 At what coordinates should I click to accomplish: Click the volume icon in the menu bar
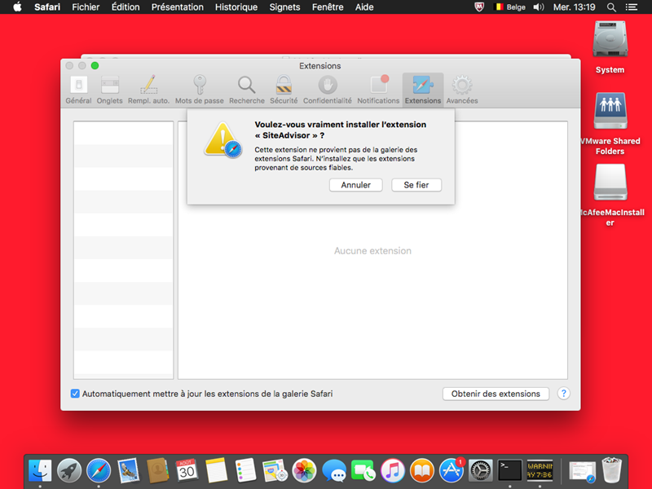click(x=539, y=7)
